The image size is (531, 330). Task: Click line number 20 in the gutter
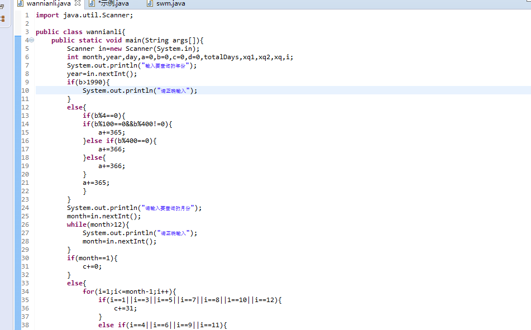[25, 174]
